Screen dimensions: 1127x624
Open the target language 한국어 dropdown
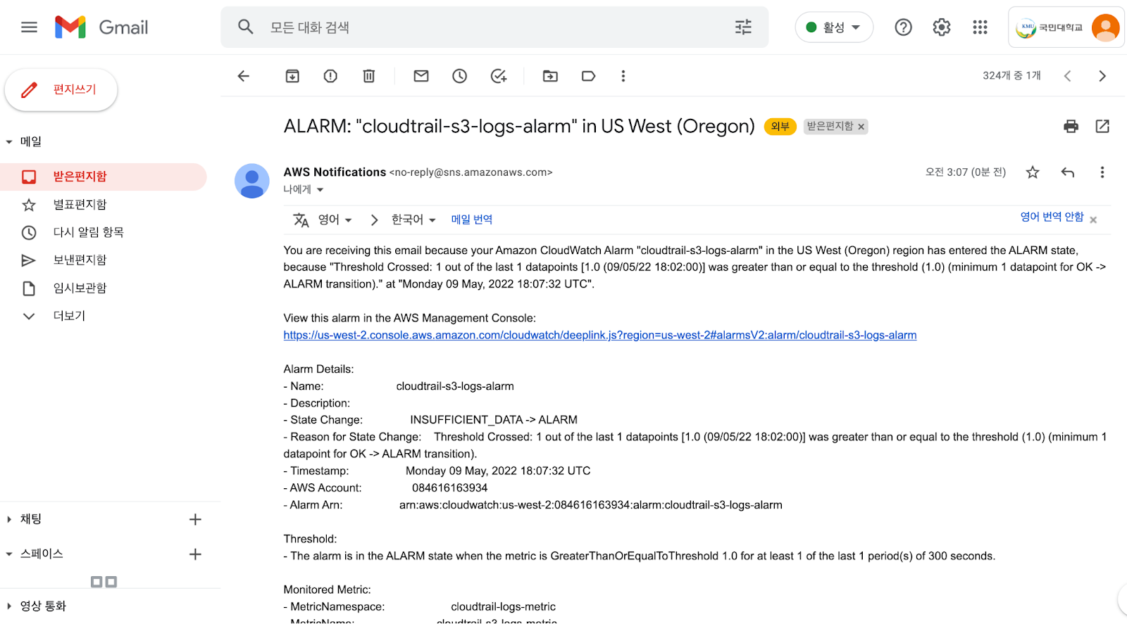[413, 220]
